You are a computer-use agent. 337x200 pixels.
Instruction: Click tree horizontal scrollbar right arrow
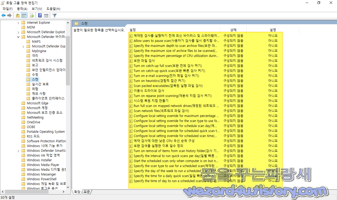(x=64, y=192)
